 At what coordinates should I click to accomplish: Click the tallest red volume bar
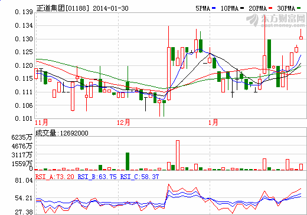click(178, 155)
